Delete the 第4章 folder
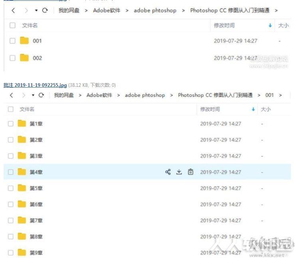Viewport: 295px width, 258px height. [190, 172]
